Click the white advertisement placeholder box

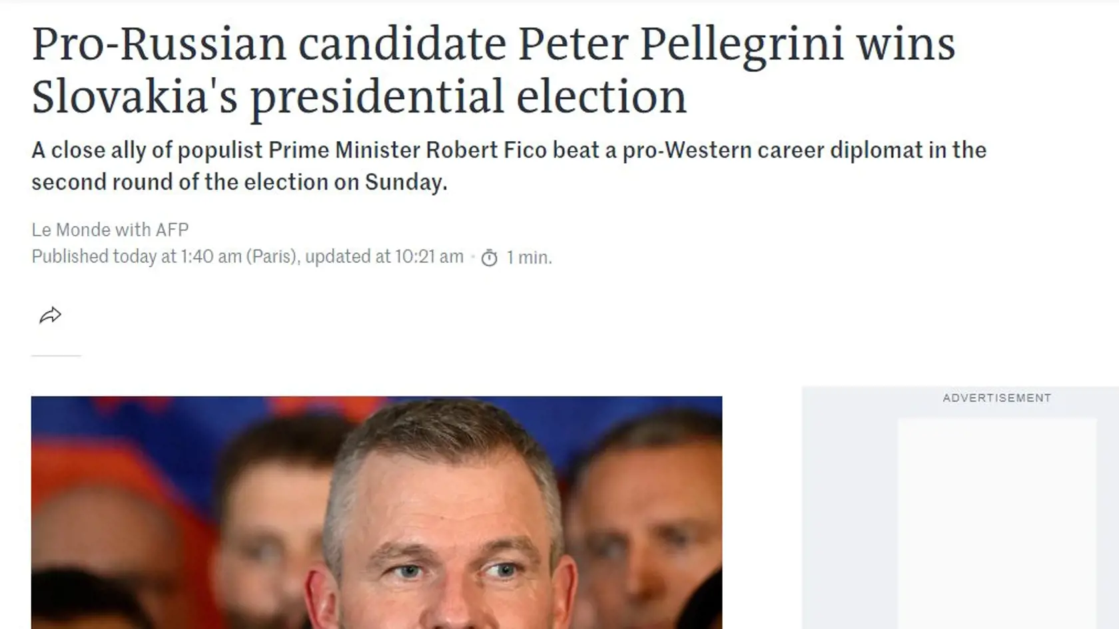click(997, 523)
